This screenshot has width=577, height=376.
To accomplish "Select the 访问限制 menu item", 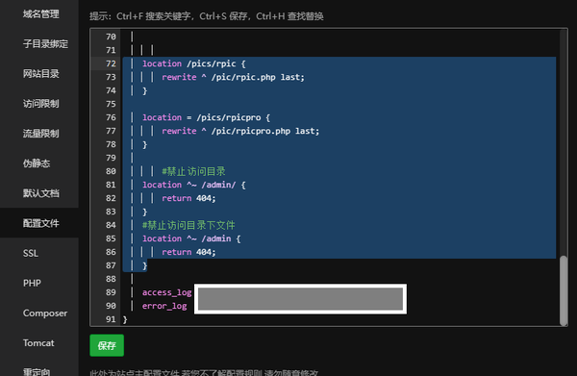I will point(39,104).
